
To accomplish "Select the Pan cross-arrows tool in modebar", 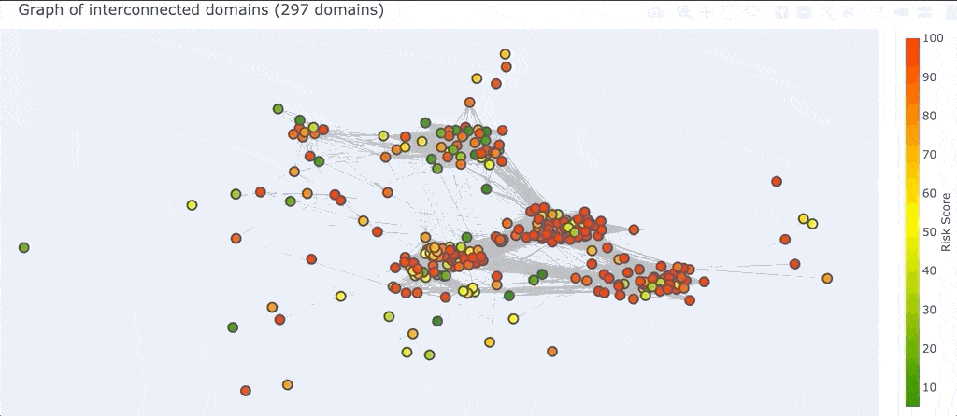I will coord(707,12).
